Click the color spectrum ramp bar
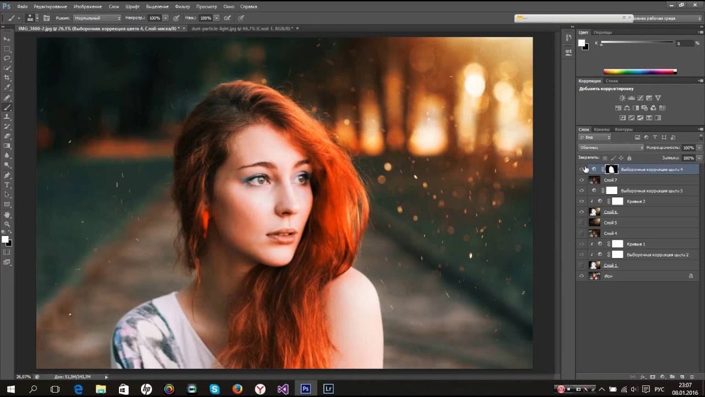Viewport: 705px width, 397px height. [x=639, y=72]
